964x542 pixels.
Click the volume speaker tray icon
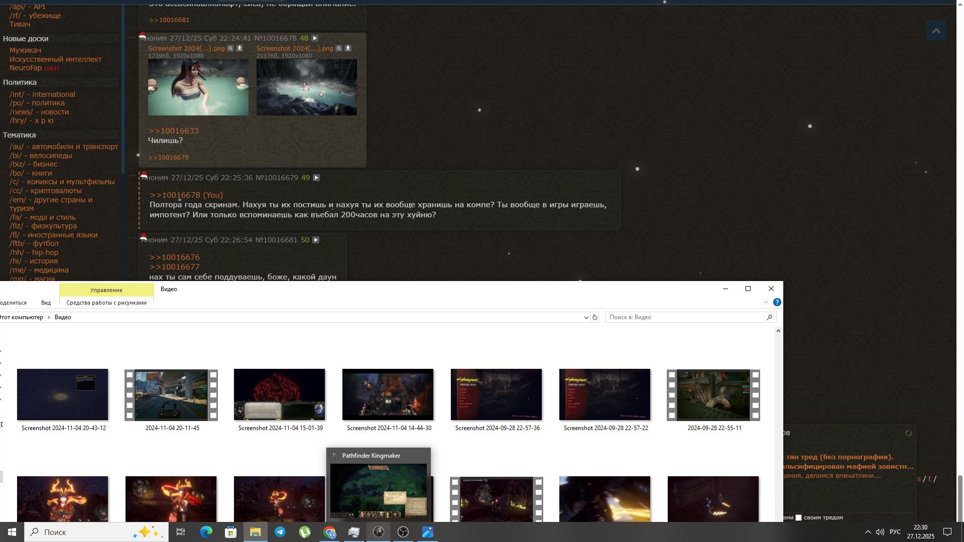[x=880, y=532]
